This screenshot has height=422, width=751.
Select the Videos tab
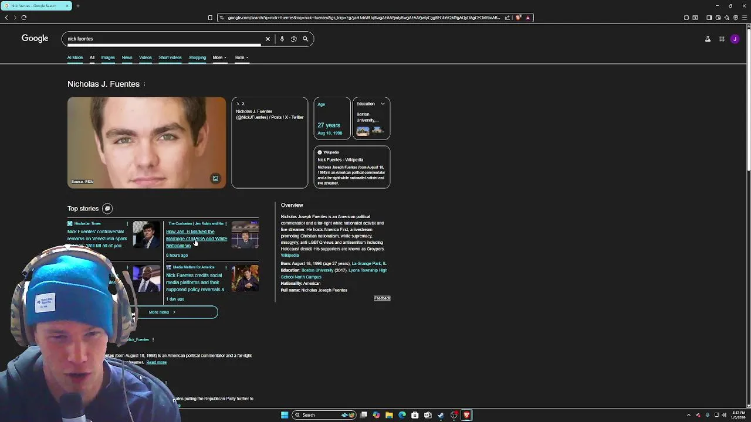tap(146, 57)
